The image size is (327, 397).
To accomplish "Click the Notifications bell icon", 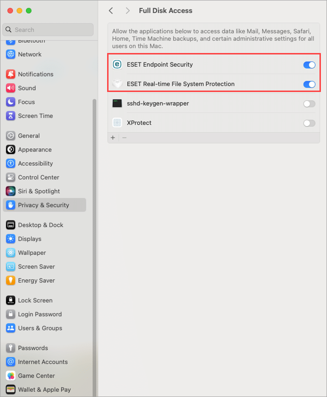I will [11, 74].
